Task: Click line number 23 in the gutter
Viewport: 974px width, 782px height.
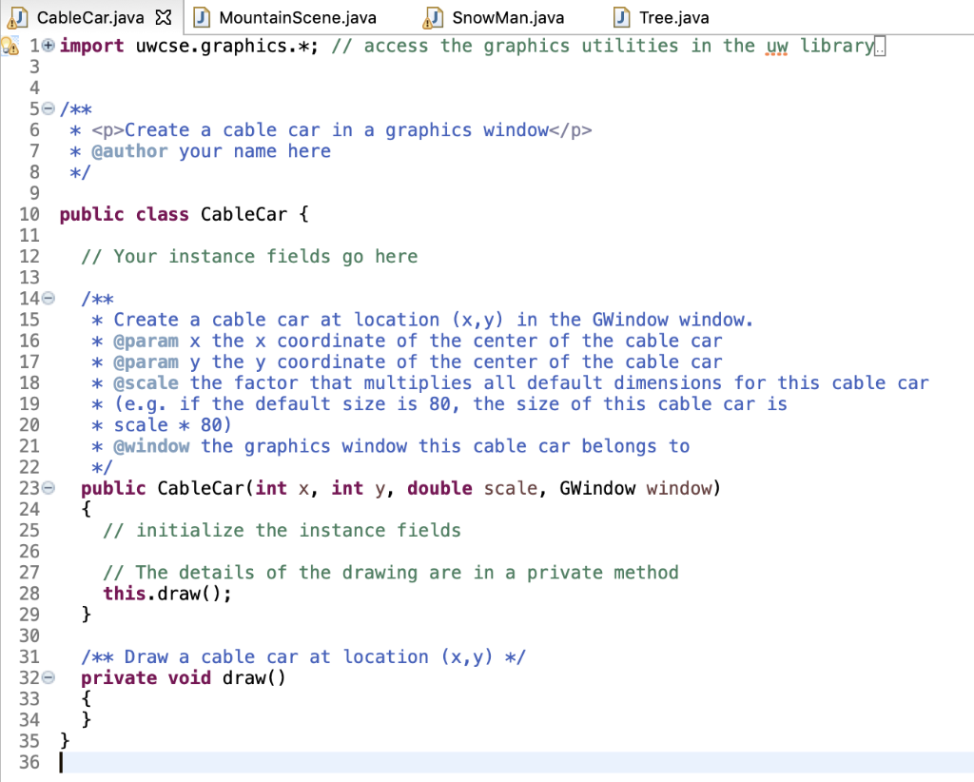Action: [29, 488]
